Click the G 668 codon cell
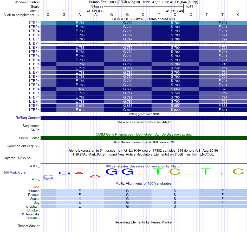Viewport: 247px width, 232px height. [x=128, y=89]
